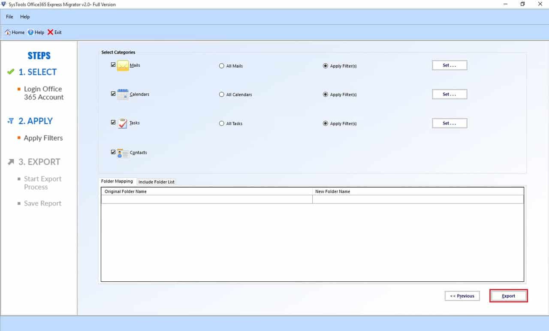Open the File menu

click(9, 17)
